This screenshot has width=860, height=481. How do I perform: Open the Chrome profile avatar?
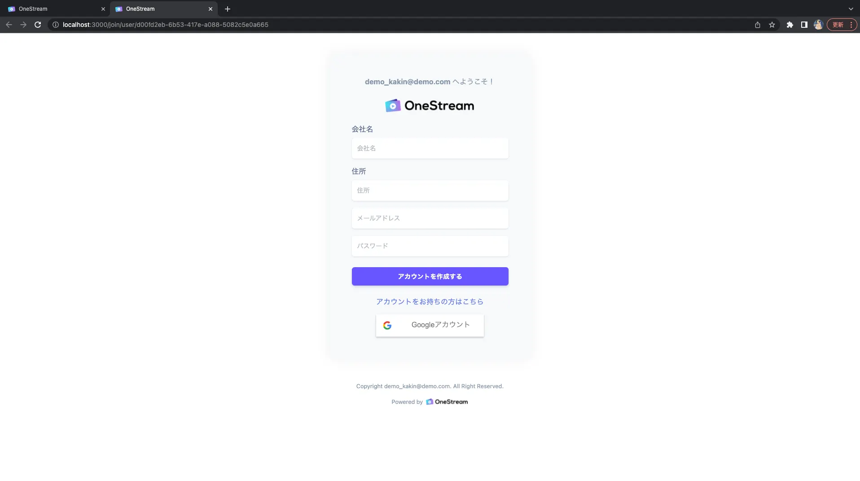pos(818,25)
